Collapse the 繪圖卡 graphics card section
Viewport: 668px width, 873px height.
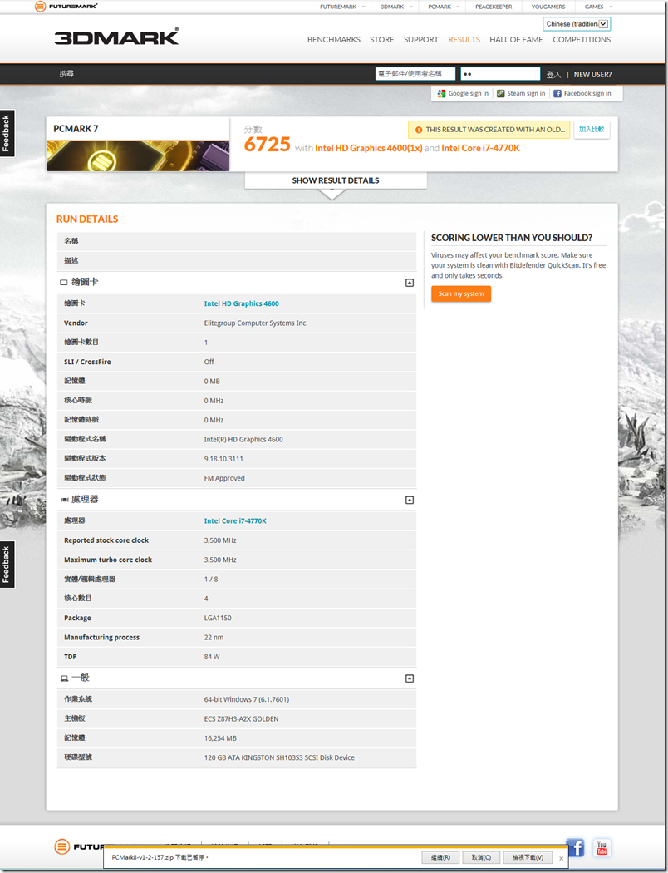tap(410, 283)
